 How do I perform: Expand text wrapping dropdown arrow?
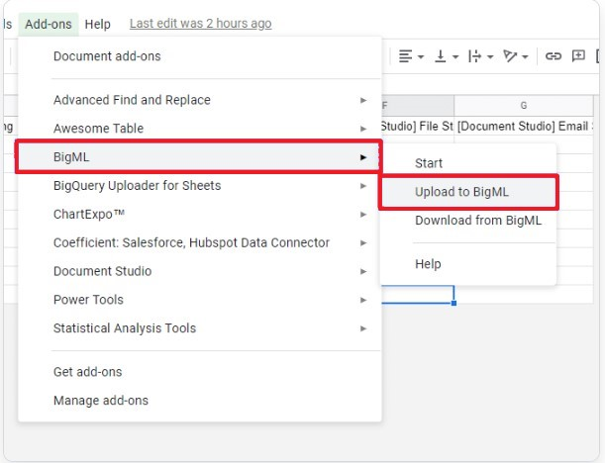(490, 57)
